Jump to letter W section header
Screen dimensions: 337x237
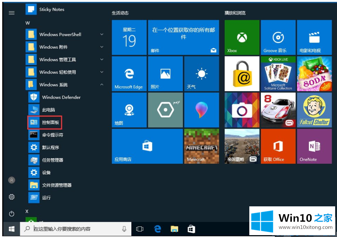click(x=28, y=23)
